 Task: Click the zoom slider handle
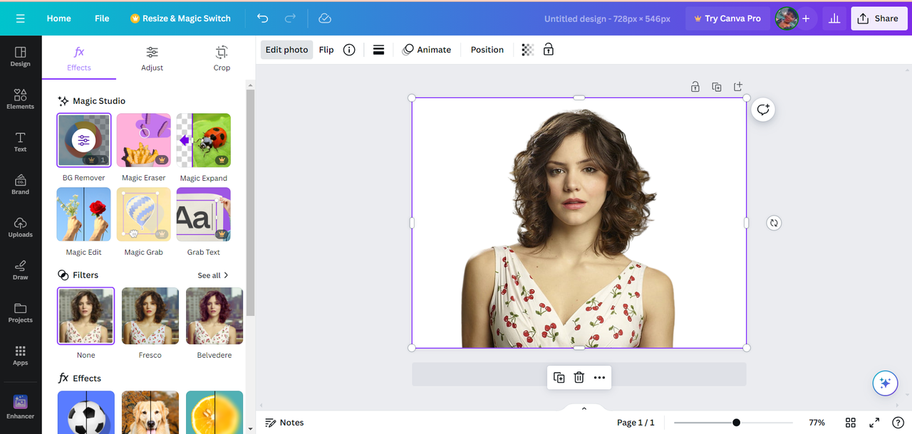pyautogui.click(x=736, y=423)
